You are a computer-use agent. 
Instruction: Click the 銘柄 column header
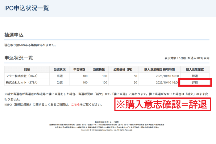[27, 69]
